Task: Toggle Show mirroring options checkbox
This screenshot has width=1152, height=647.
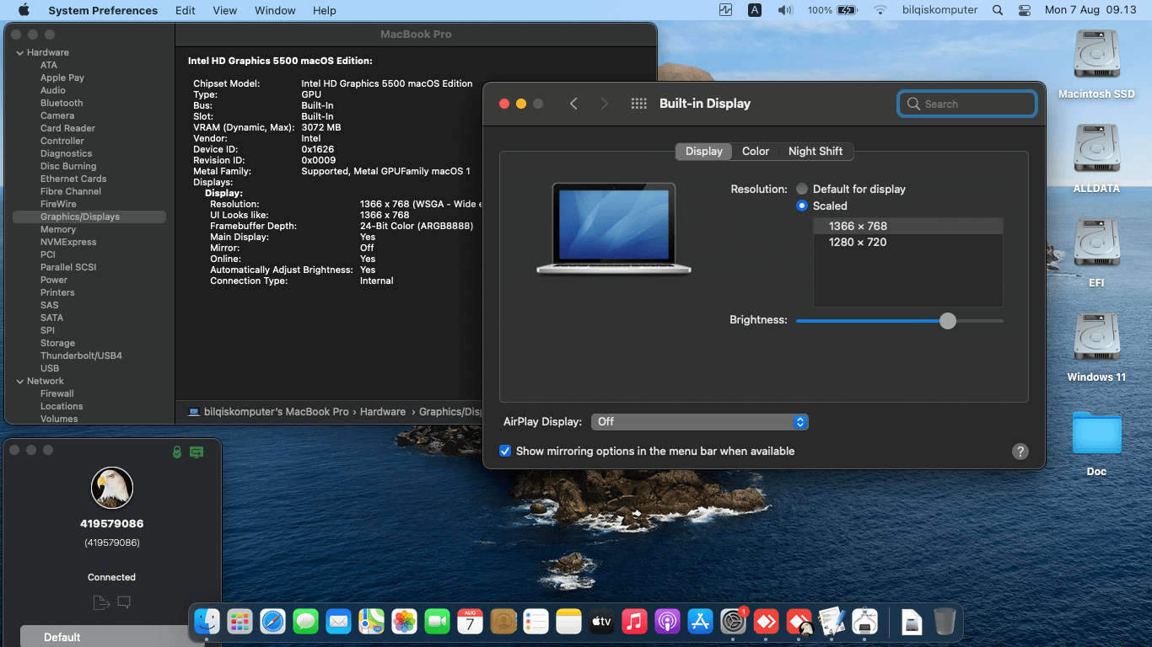Action: coord(505,451)
